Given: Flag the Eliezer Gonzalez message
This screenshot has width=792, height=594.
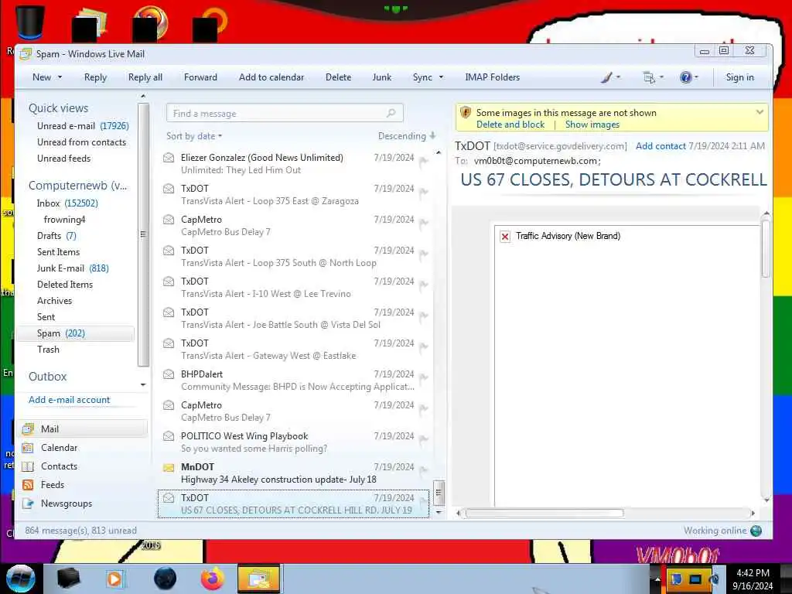Looking at the screenshot, I should pyautogui.click(x=424, y=161).
